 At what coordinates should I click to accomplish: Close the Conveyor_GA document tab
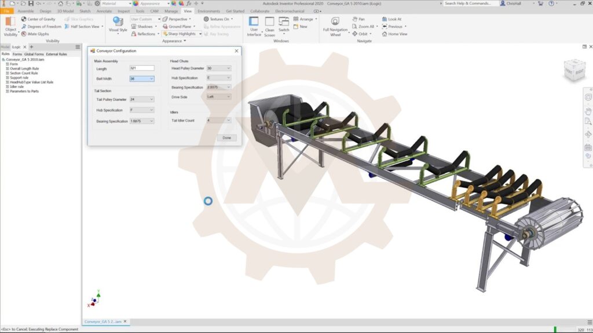[125, 321]
